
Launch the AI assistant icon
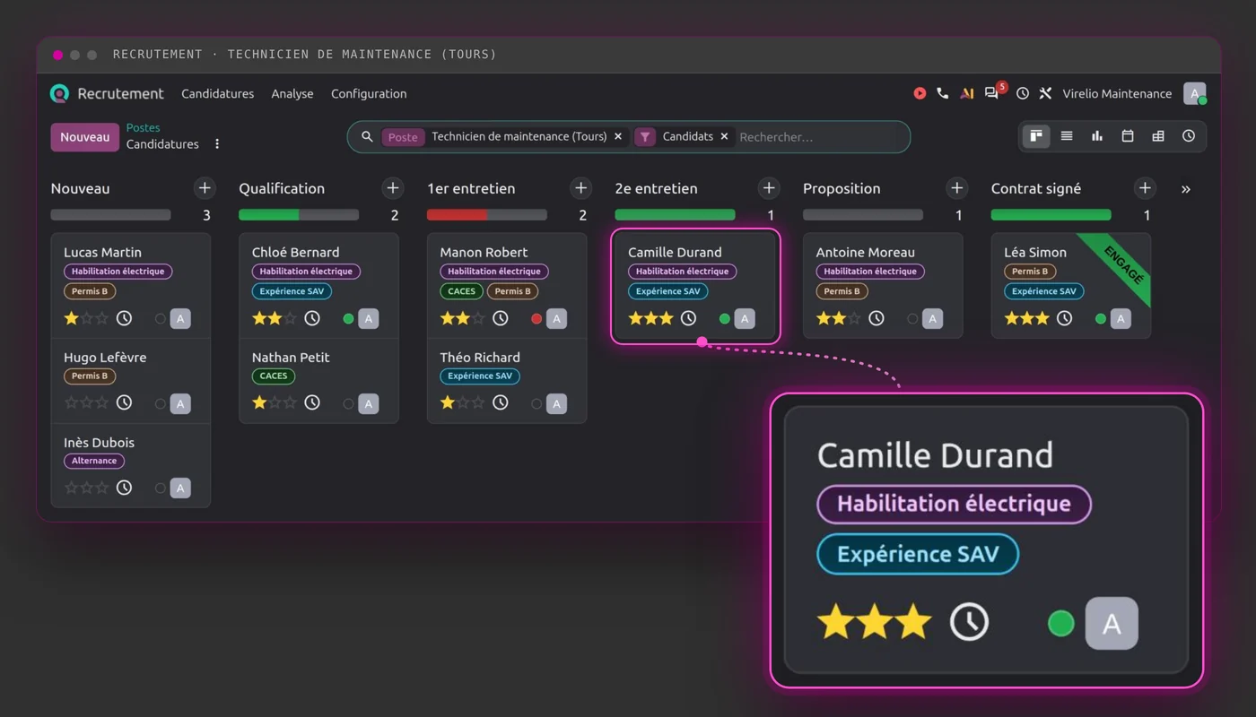(x=966, y=93)
